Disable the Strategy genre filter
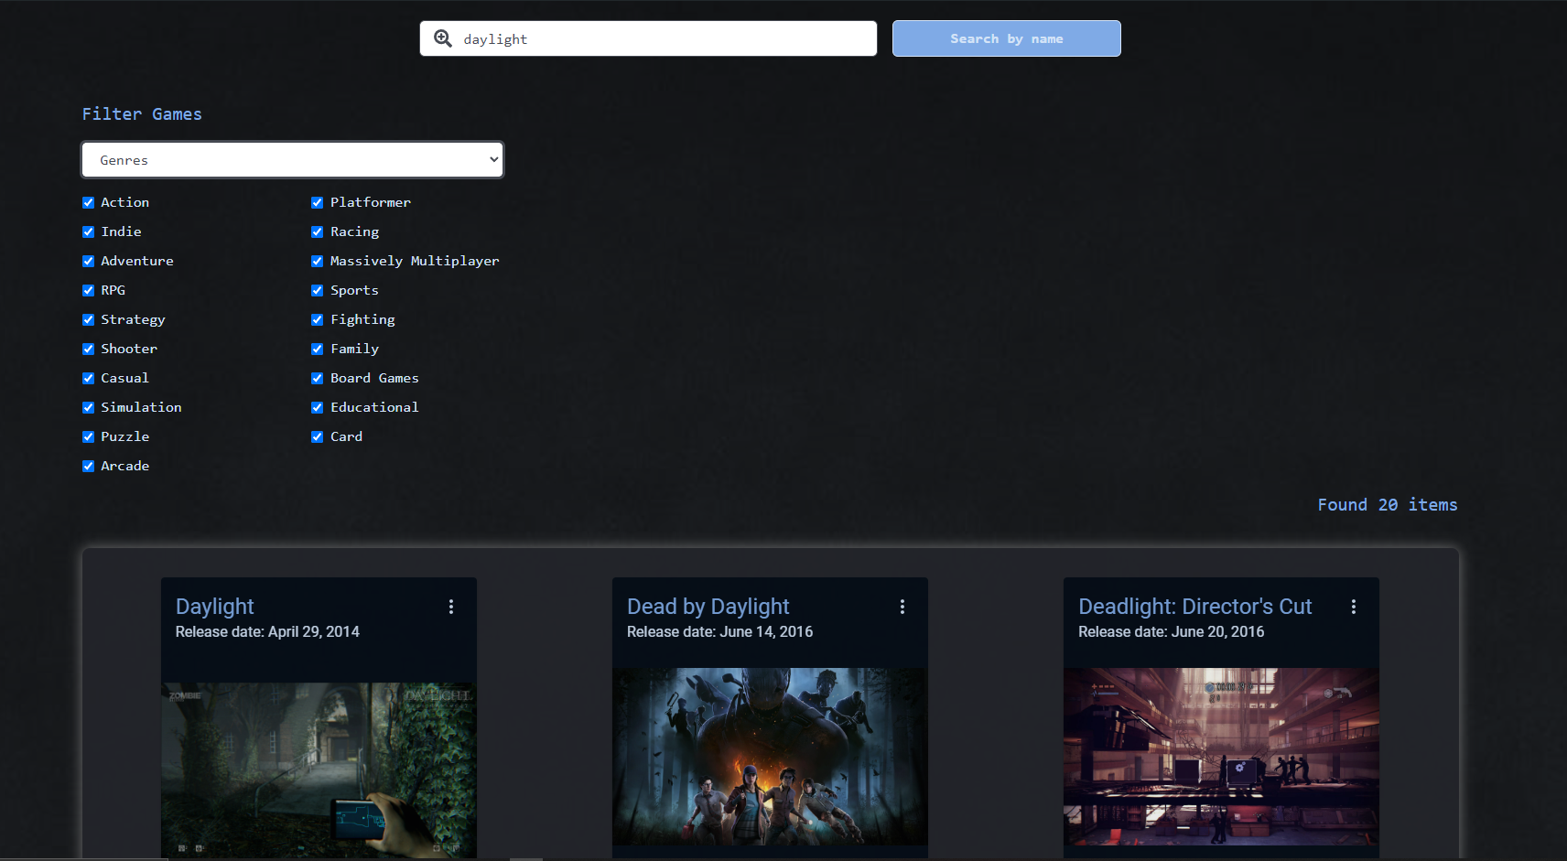This screenshot has height=861, width=1567. pos(89,320)
